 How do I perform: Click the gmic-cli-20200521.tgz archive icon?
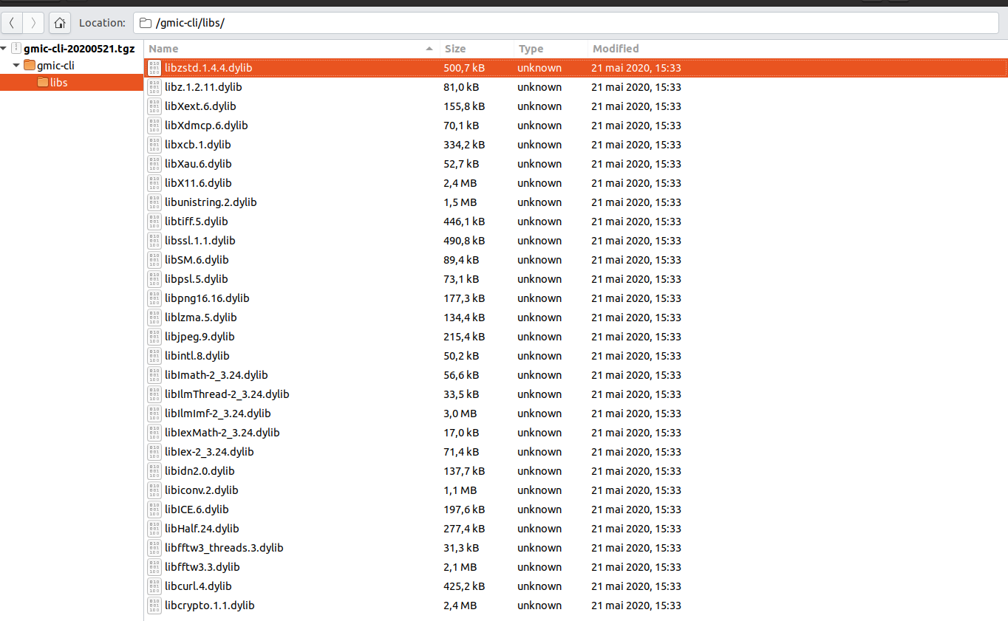point(17,48)
